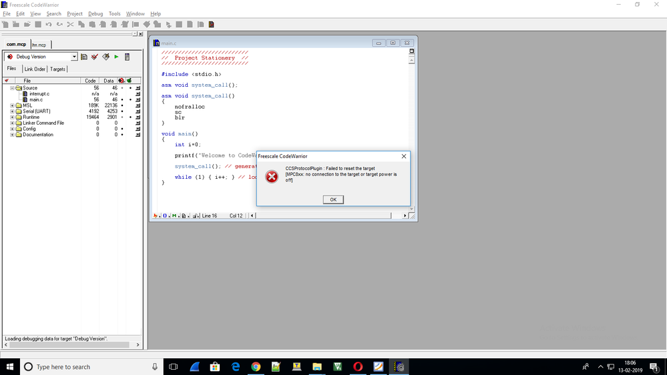Viewport: 667px width, 375px height.
Task: Open Google Chrome from the taskbar
Action: click(256, 366)
